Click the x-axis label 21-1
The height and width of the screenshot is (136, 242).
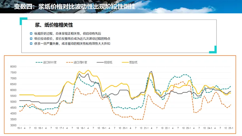(x=146, y=128)
